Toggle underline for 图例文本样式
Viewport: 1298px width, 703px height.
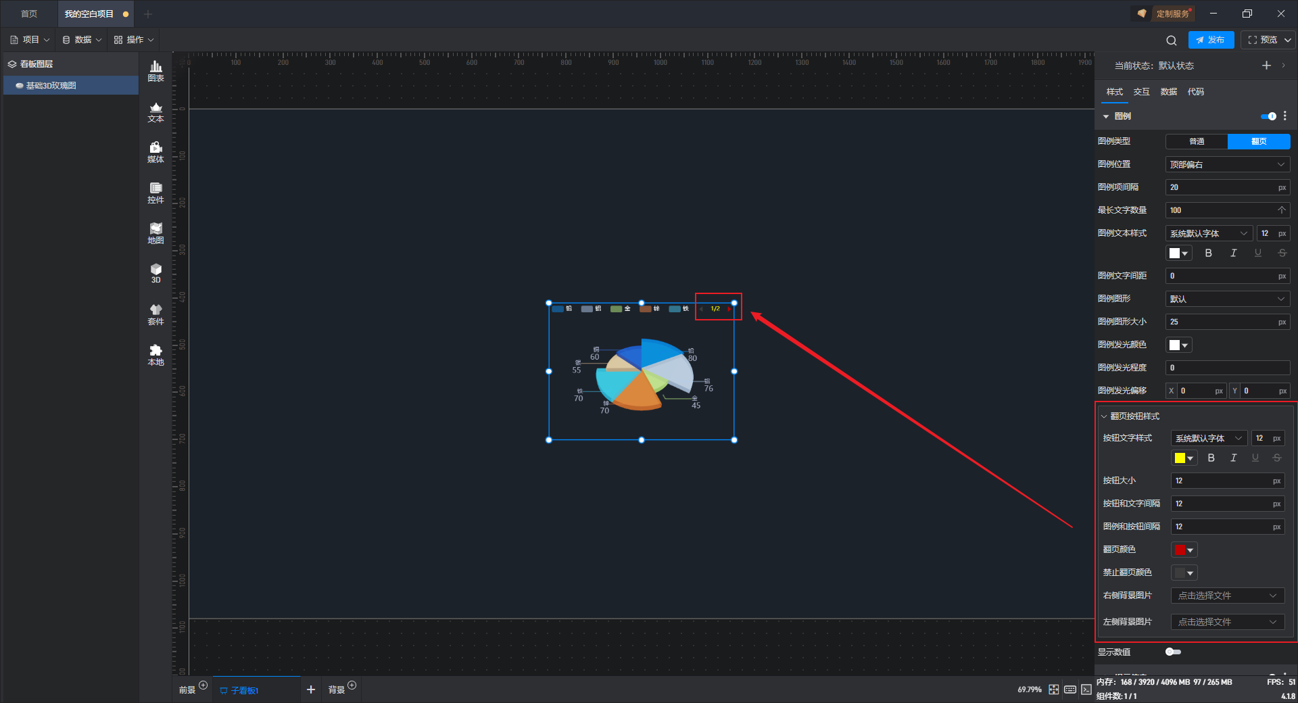tap(1257, 253)
